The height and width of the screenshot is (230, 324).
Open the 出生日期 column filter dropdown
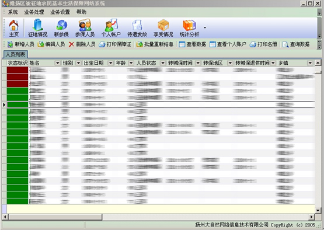[111, 63]
